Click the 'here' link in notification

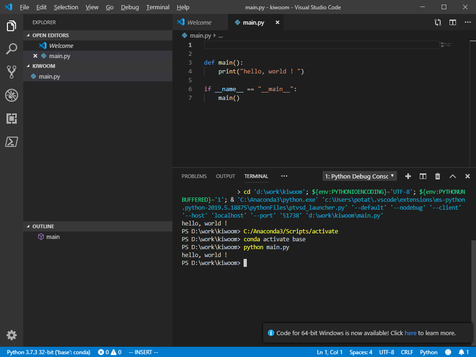410,333
